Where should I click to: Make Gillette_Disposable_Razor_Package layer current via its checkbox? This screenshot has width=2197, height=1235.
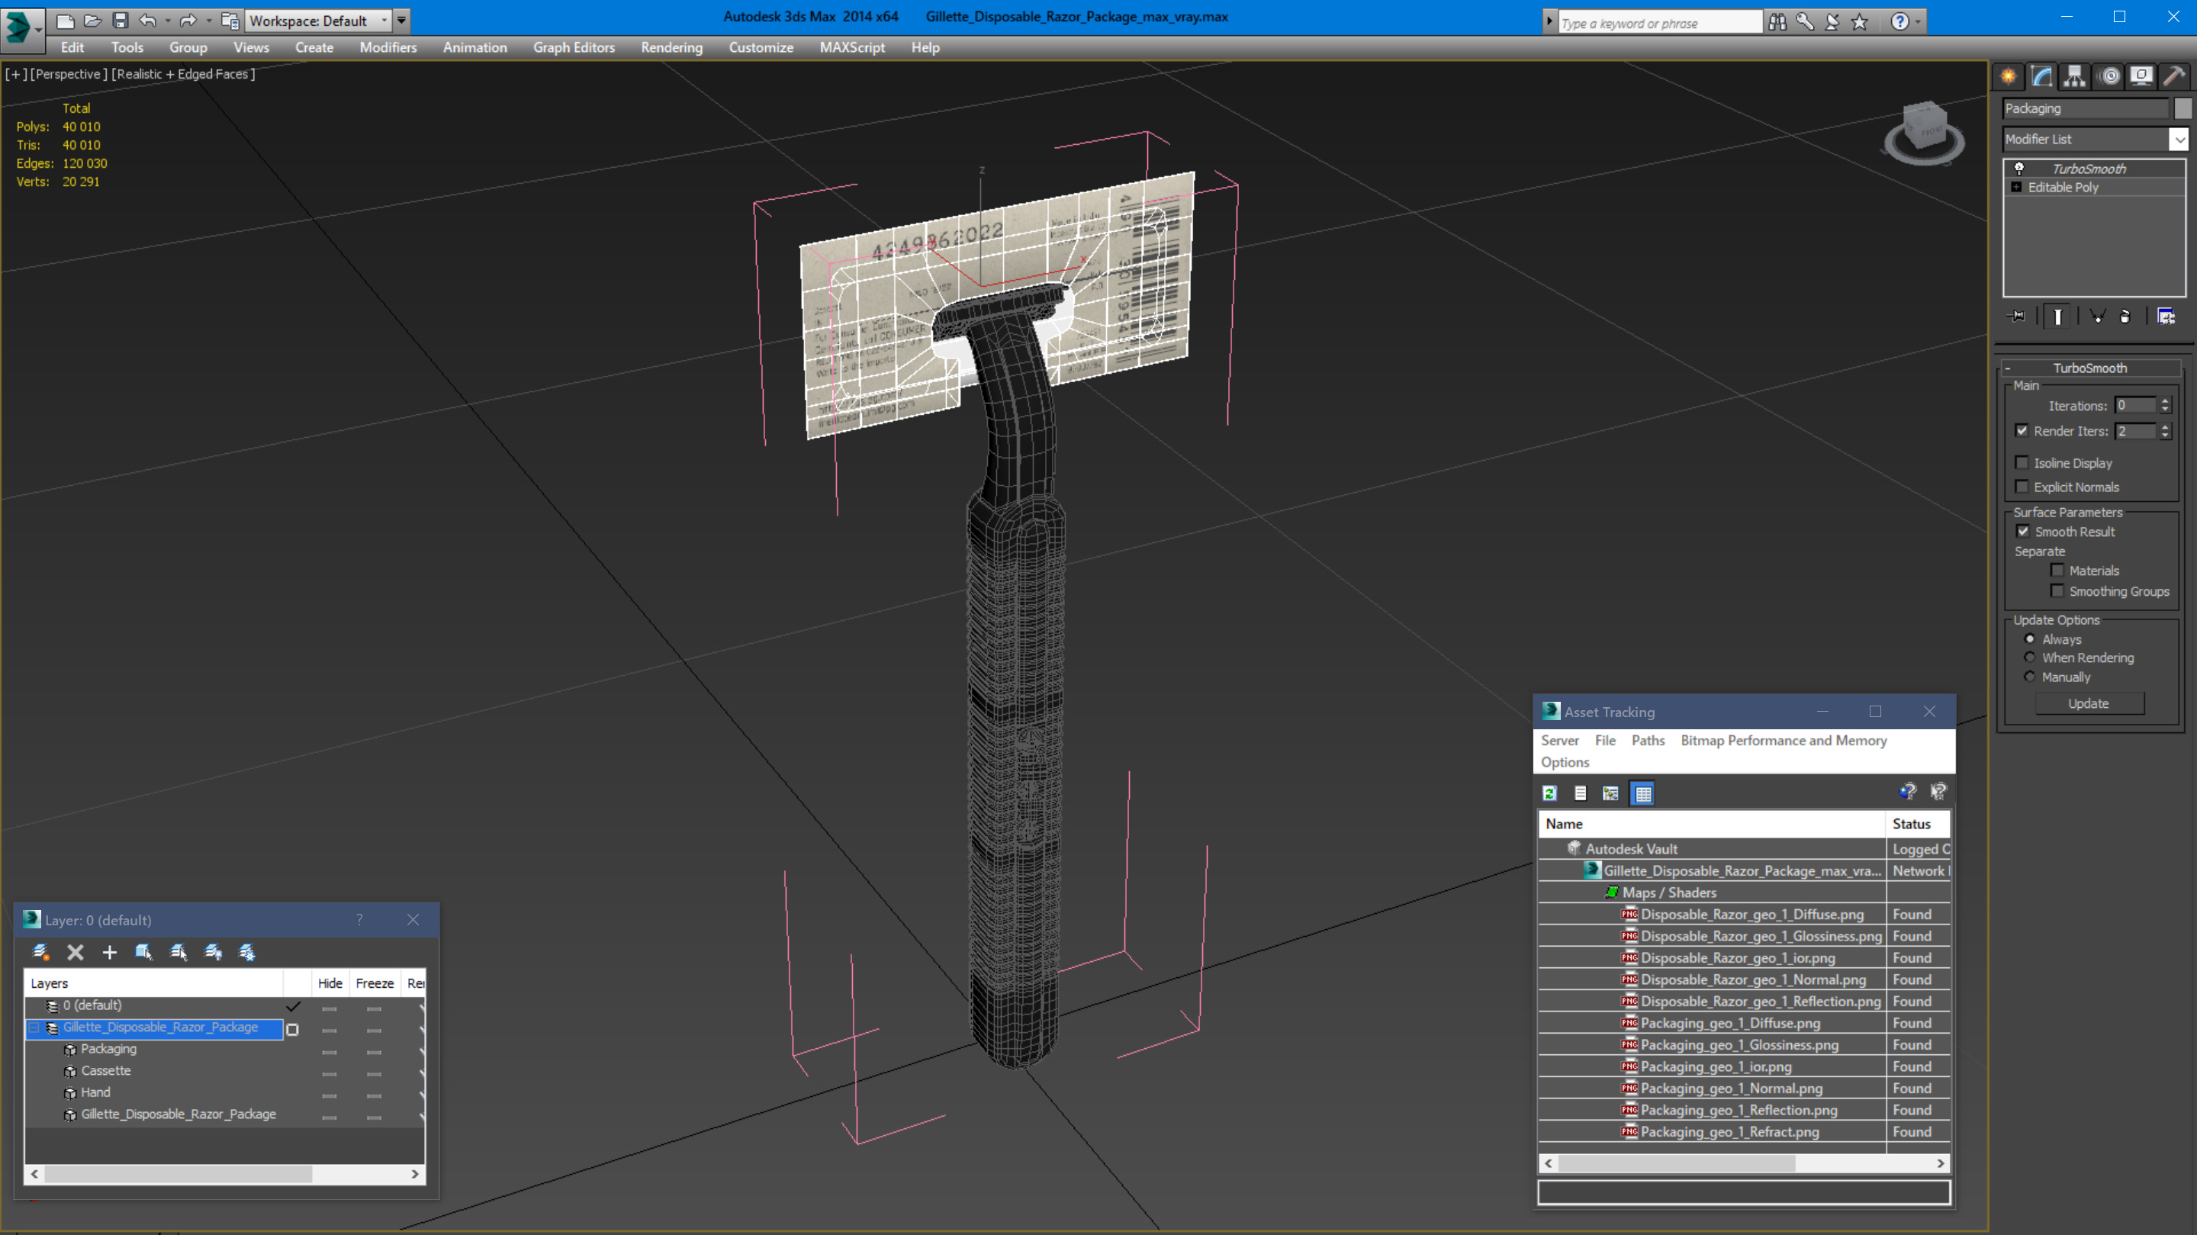[x=292, y=1030]
